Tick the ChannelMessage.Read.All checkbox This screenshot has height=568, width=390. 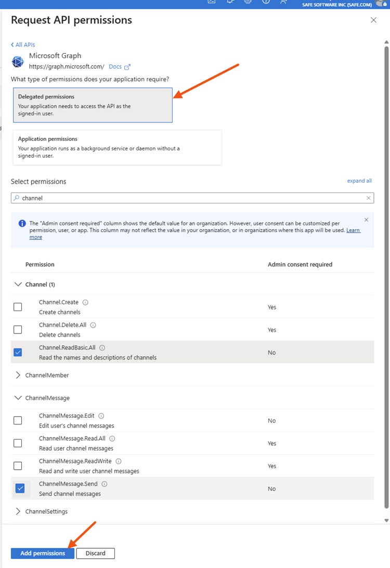[x=18, y=443]
